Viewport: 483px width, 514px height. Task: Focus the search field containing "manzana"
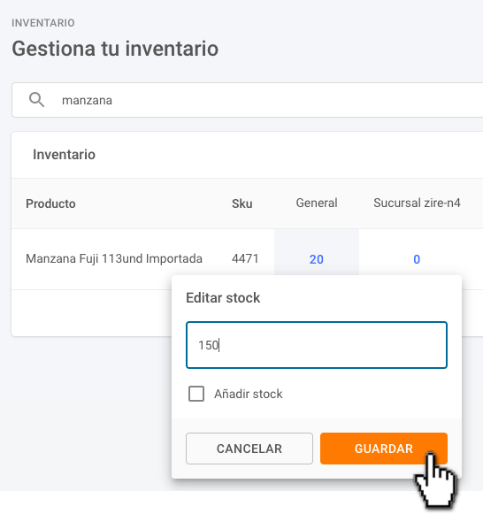248,100
